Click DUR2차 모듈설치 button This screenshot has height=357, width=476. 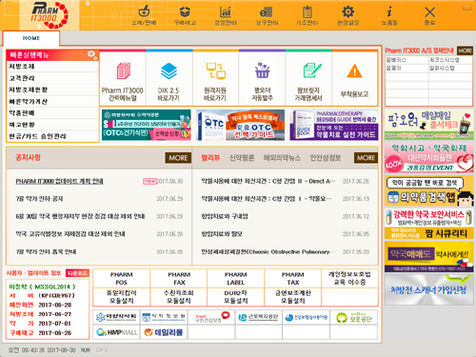(236, 297)
